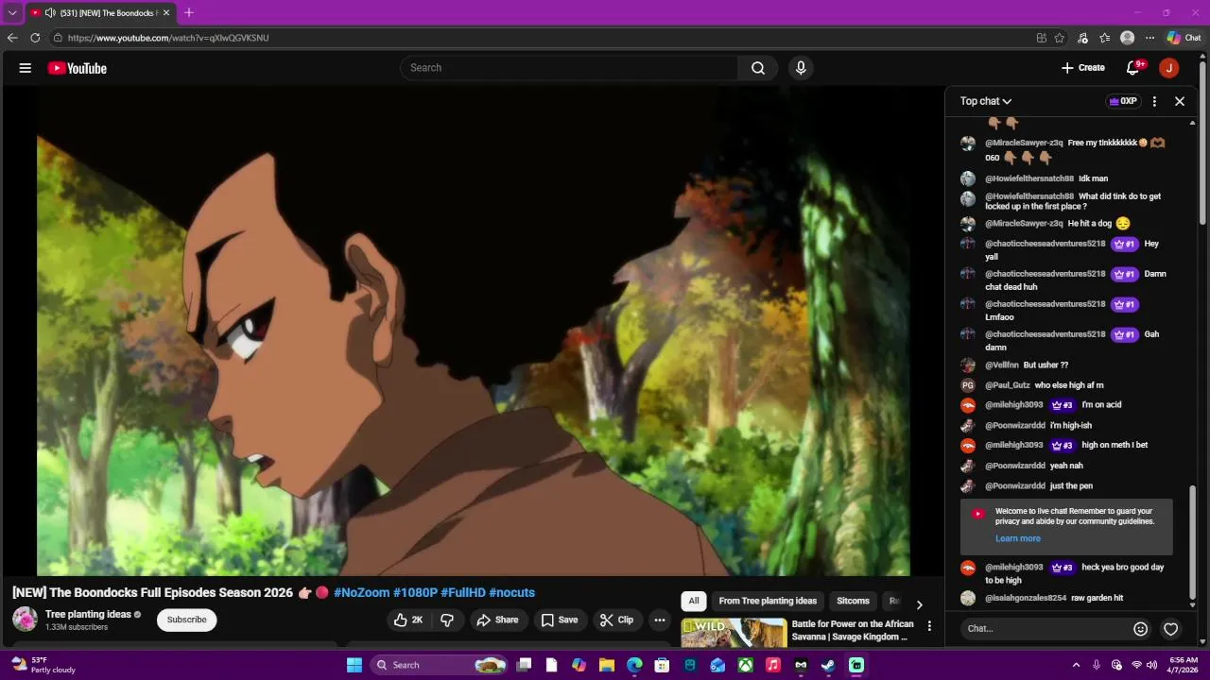
Task: Click the live chat scrollbar
Action: coord(1193,543)
